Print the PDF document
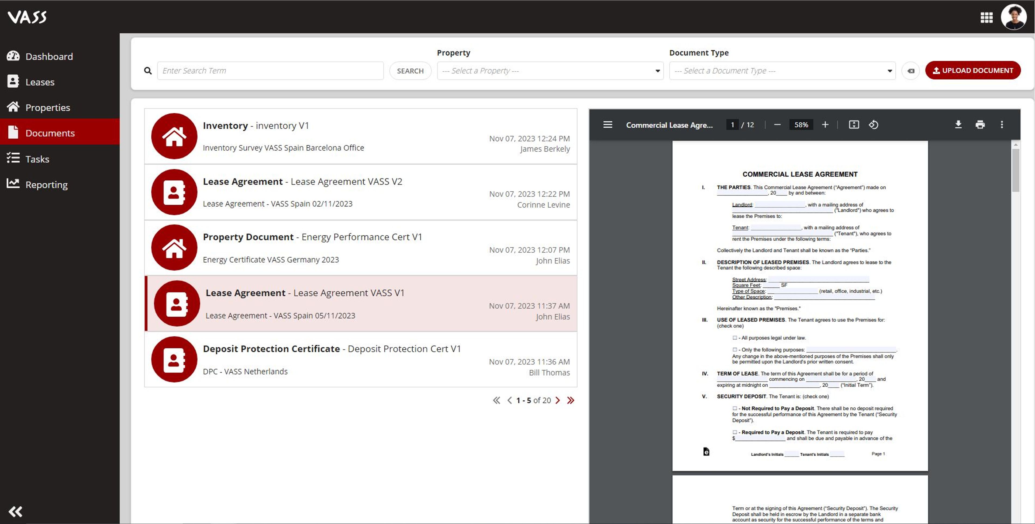Viewport: 1035px width, 524px height. pos(980,124)
